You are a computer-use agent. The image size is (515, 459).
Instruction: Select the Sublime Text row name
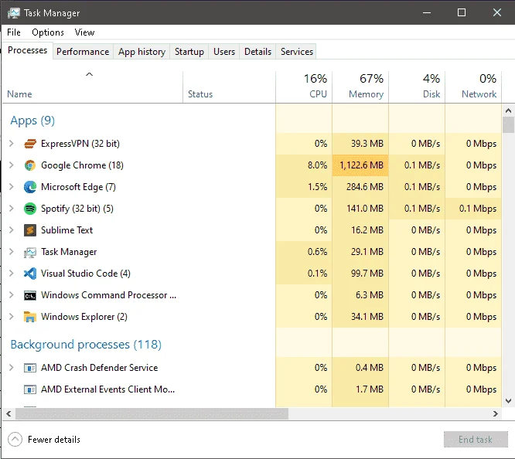pyautogui.click(x=67, y=230)
